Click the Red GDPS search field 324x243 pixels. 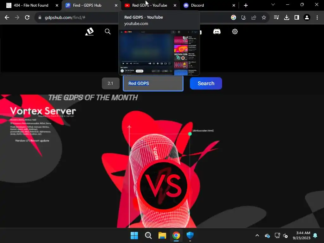click(153, 84)
